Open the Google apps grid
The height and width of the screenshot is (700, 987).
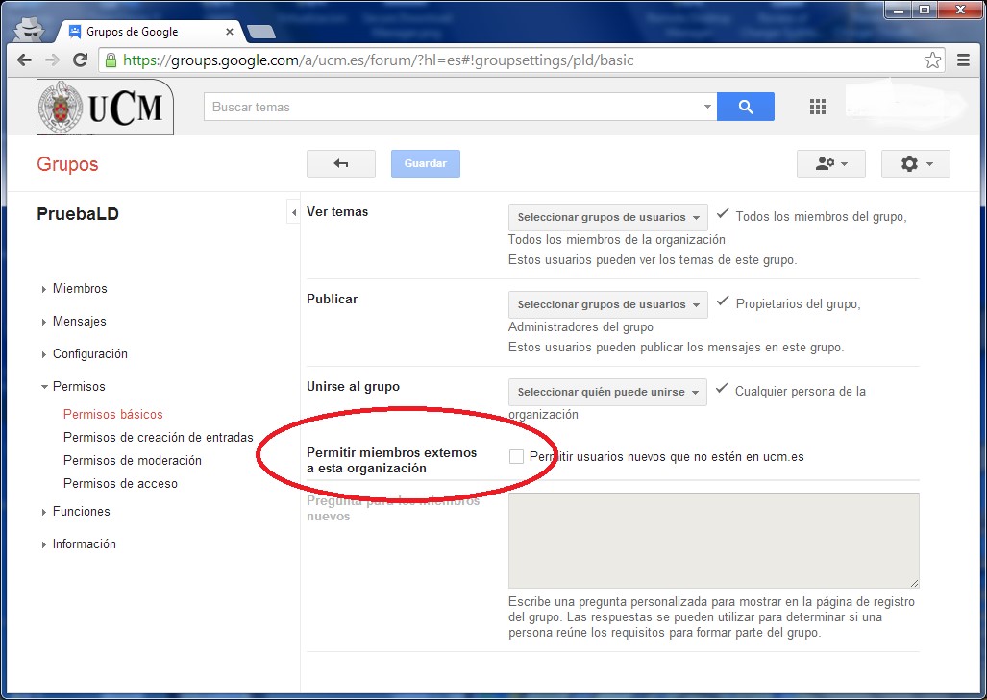(x=817, y=107)
